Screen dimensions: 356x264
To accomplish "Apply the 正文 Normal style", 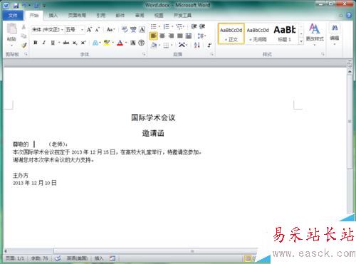I will coord(231,33).
